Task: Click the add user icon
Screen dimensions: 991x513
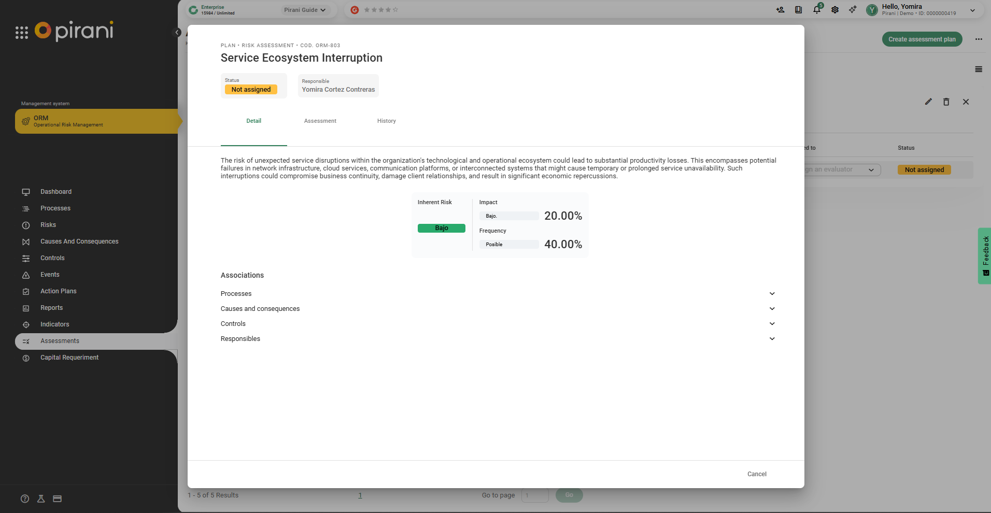Action: pyautogui.click(x=780, y=10)
